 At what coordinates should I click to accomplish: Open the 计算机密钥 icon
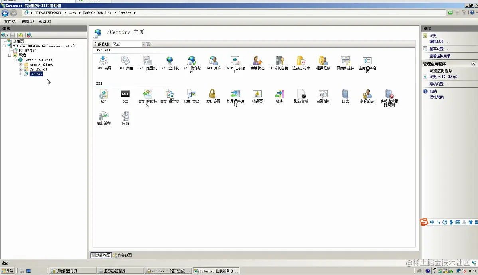279,63
